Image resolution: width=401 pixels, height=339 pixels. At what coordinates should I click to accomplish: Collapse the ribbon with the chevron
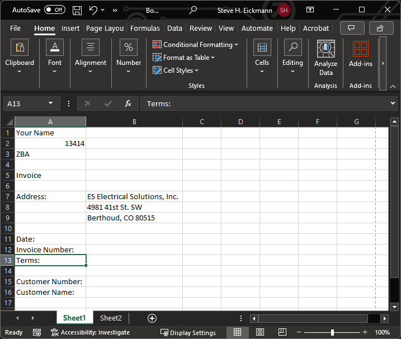coord(393,87)
